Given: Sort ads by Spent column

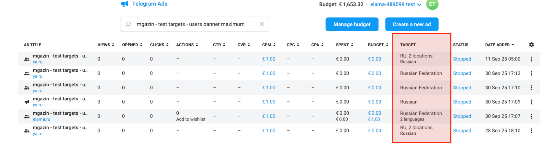Looking at the screenshot, I should click(344, 45).
